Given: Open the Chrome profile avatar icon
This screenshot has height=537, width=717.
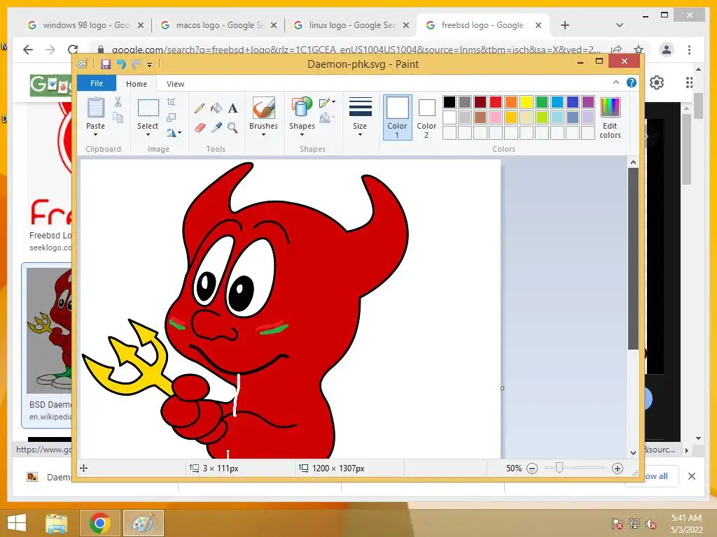Looking at the screenshot, I should click(x=667, y=50).
